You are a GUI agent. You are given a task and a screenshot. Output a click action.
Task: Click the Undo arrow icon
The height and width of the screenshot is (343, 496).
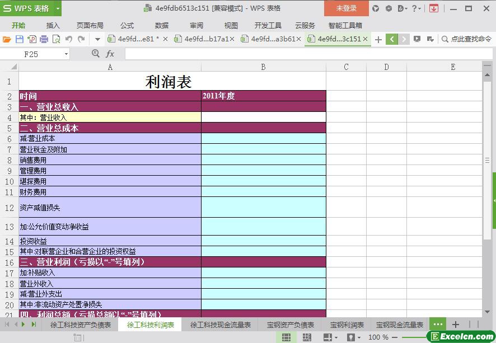(x=69, y=39)
